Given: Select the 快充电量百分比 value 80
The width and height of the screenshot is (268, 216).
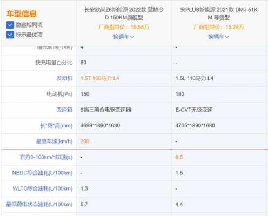Looking at the screenshot, I should [83, 63].
